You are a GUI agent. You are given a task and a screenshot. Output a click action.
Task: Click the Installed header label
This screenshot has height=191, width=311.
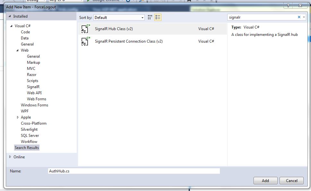pos(21,16)
